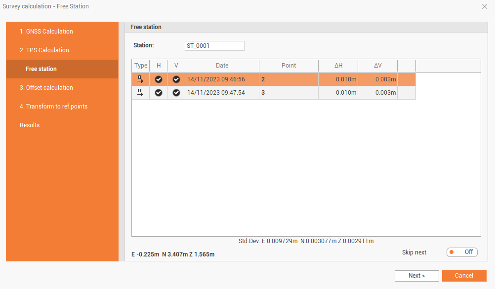Sort table by Date column header
The width and height of the screenshot is (495, 289).
click(x=222, y=66)
